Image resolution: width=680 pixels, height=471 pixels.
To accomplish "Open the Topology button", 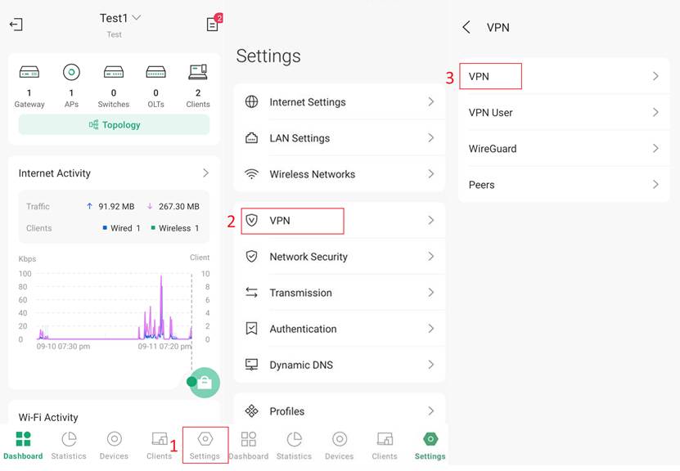I will click(114, 125).
